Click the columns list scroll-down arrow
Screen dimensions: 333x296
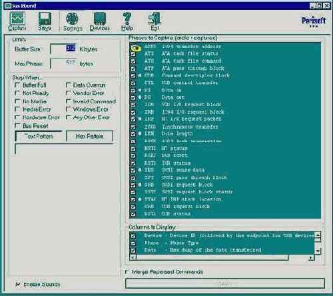(318, 251)
